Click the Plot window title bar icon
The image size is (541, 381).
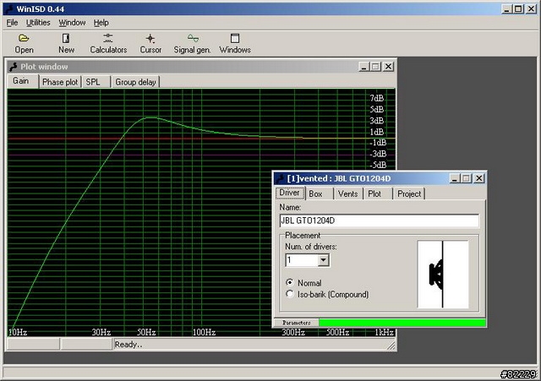(x=14, y=67)
